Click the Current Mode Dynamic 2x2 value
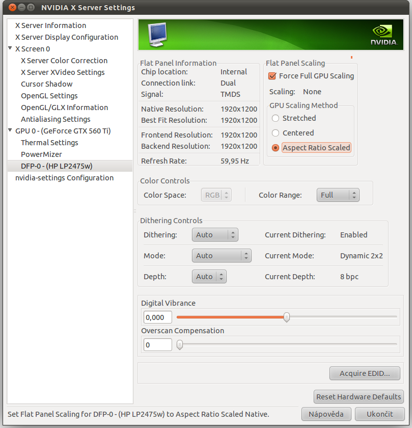This screenshot has height=428, width=412. (x=361, y=256)
